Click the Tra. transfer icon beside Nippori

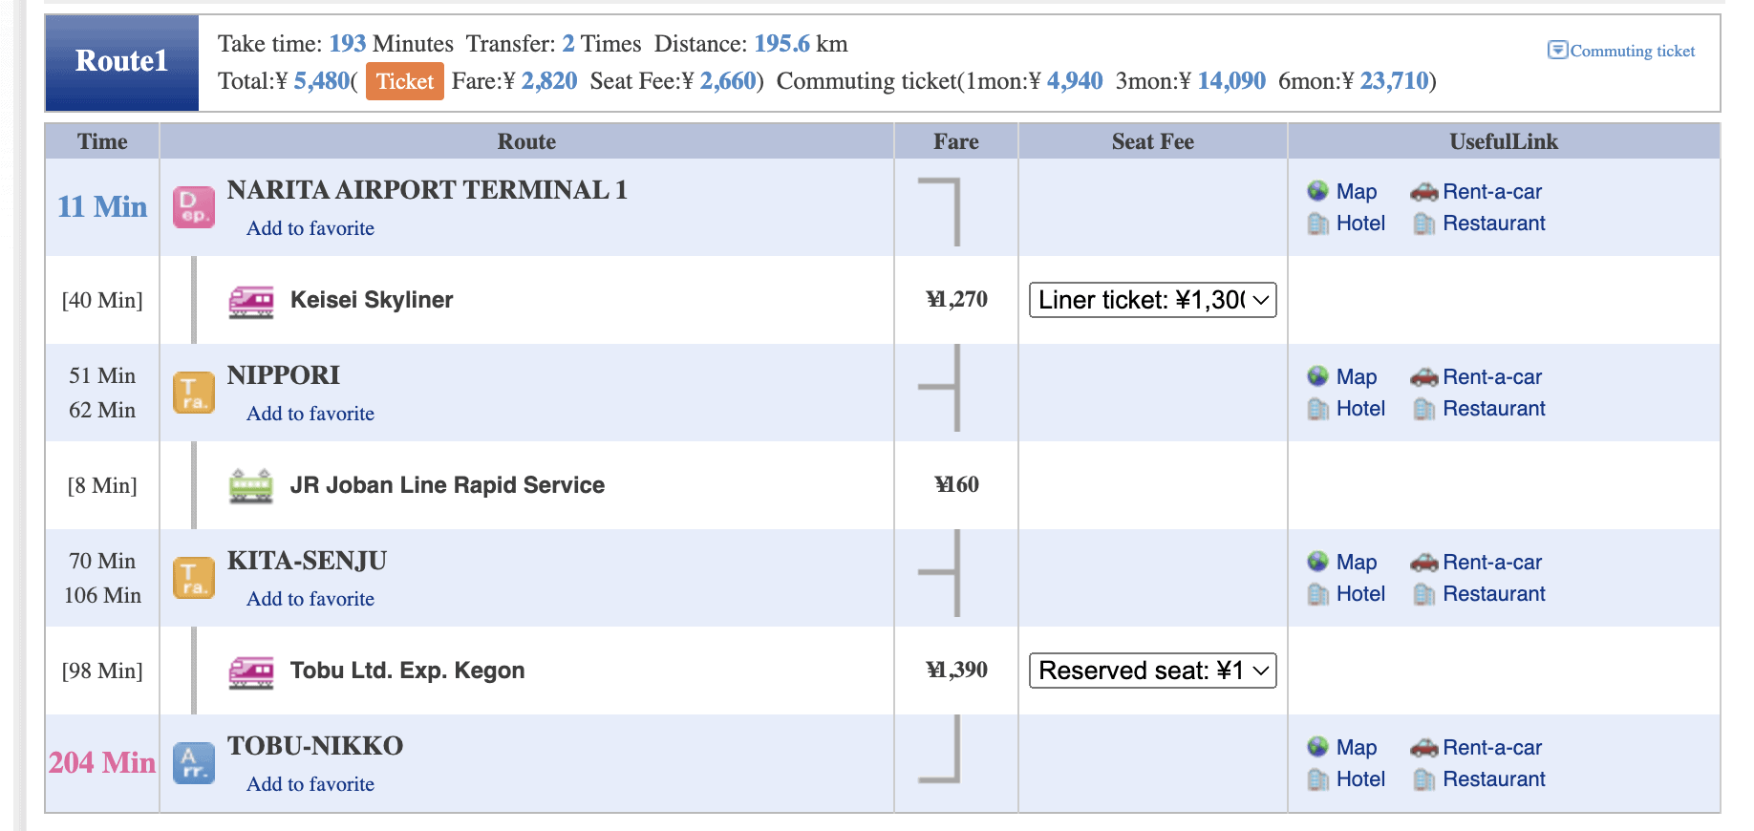click(193, 393)
